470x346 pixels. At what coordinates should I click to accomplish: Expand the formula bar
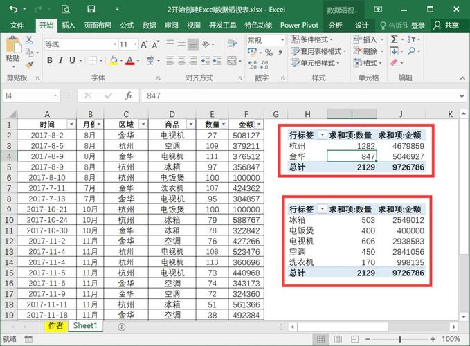pyautogui.click(x=462, y=96)
